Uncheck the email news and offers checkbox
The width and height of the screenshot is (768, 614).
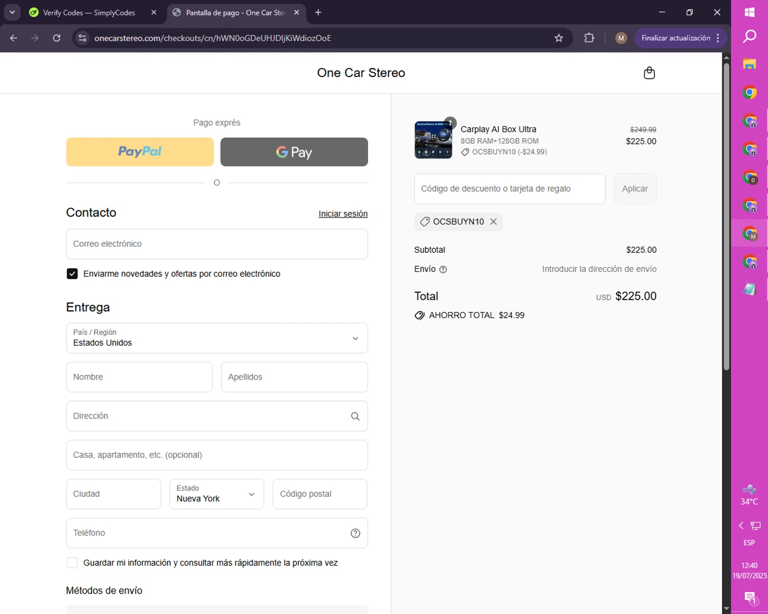point(72,274)
